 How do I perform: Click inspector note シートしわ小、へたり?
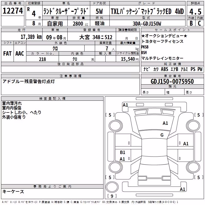pos(22,112)
